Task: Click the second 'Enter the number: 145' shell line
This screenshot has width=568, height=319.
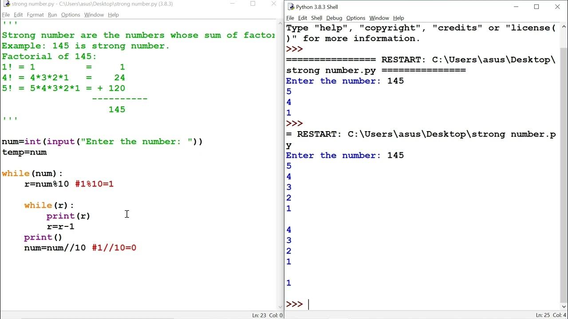Action: pyautogui.click(x=345, y=156)
